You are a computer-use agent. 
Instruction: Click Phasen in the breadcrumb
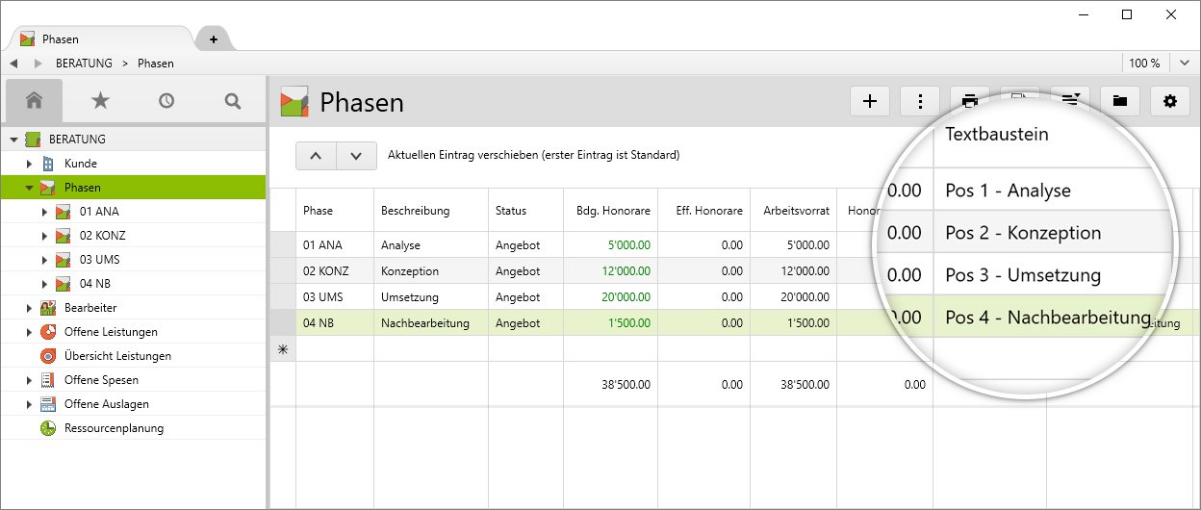pos(156,64)
